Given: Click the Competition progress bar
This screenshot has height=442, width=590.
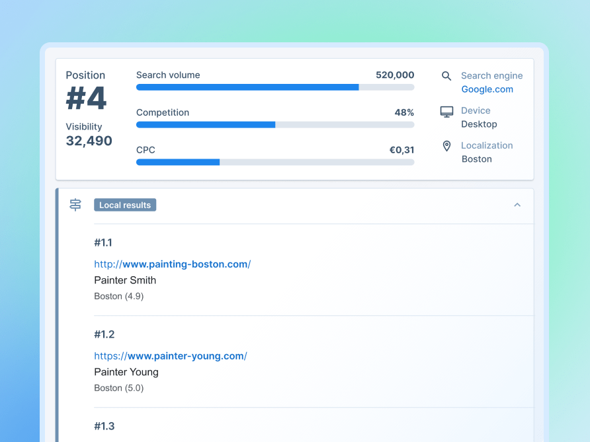Looking at the screenshot, I should pos(275,124).
